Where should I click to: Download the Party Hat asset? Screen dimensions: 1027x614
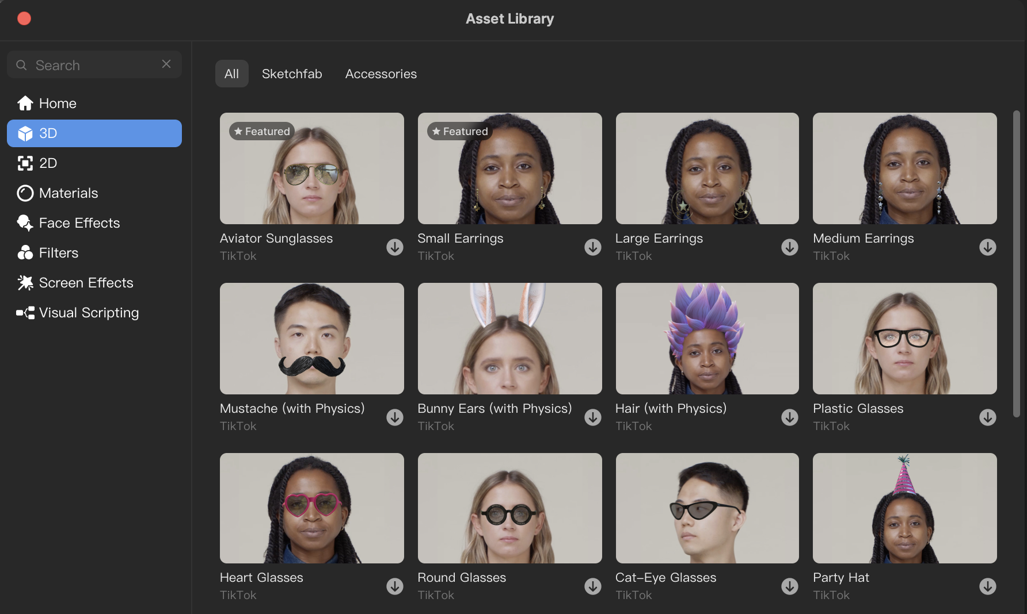(x=987, y=586)
